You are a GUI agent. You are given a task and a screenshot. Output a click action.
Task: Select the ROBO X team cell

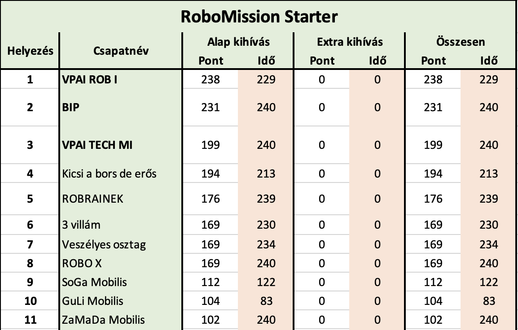121,263
